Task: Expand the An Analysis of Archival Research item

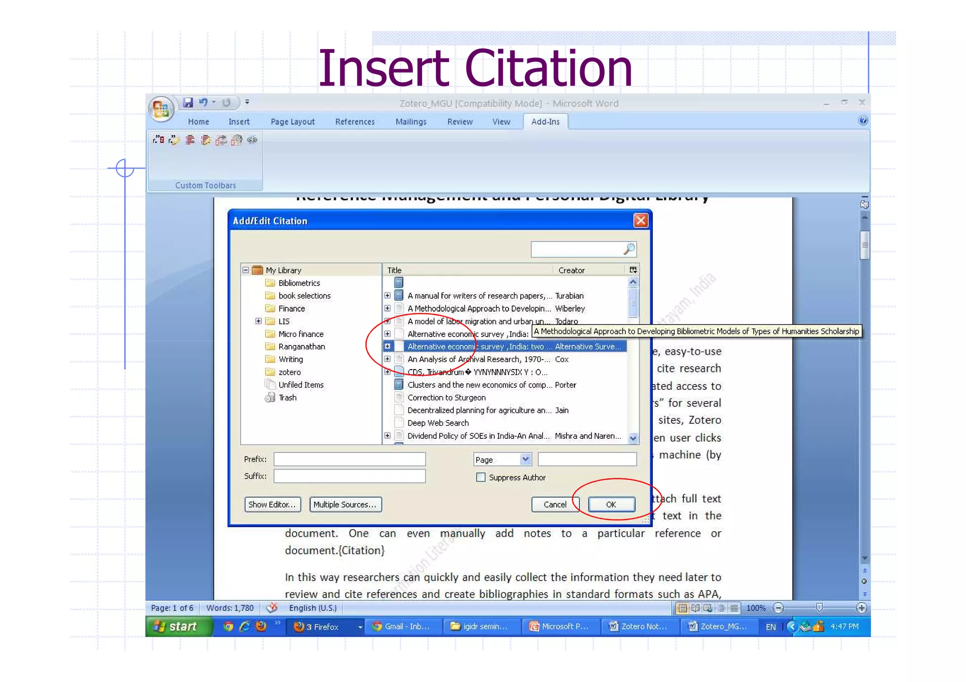Action: click(x=387, y=359)
